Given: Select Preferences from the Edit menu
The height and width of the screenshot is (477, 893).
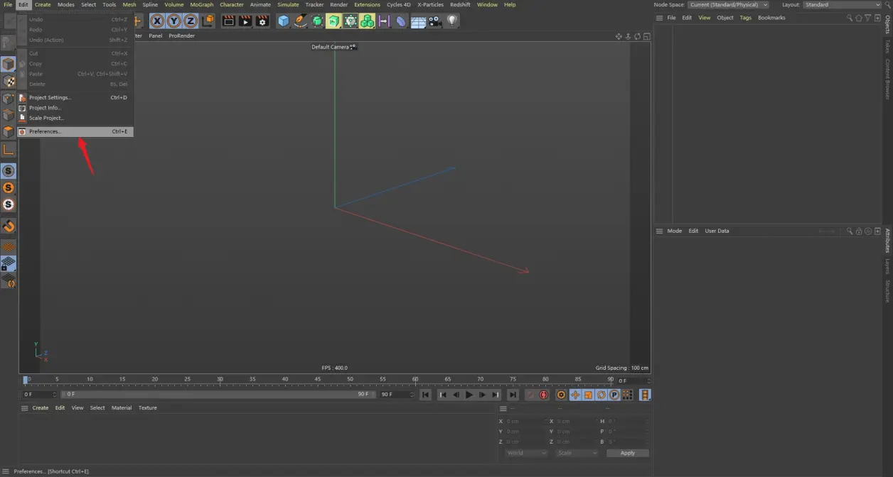Looking at the screenshot, I should 45,131.
